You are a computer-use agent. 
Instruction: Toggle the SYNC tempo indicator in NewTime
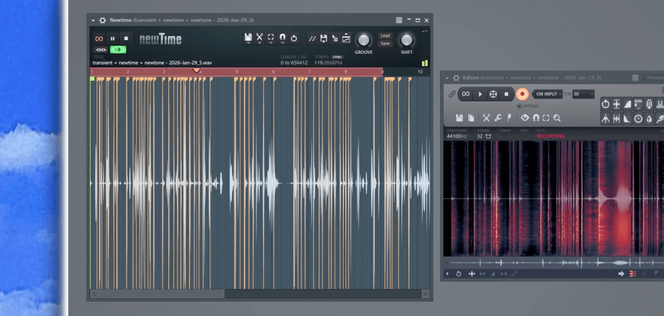click(338, 57)
